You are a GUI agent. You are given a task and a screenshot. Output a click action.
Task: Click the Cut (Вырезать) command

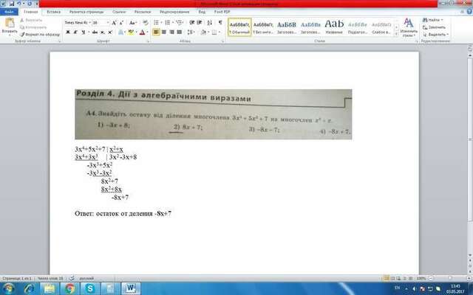tap(31, 20)
